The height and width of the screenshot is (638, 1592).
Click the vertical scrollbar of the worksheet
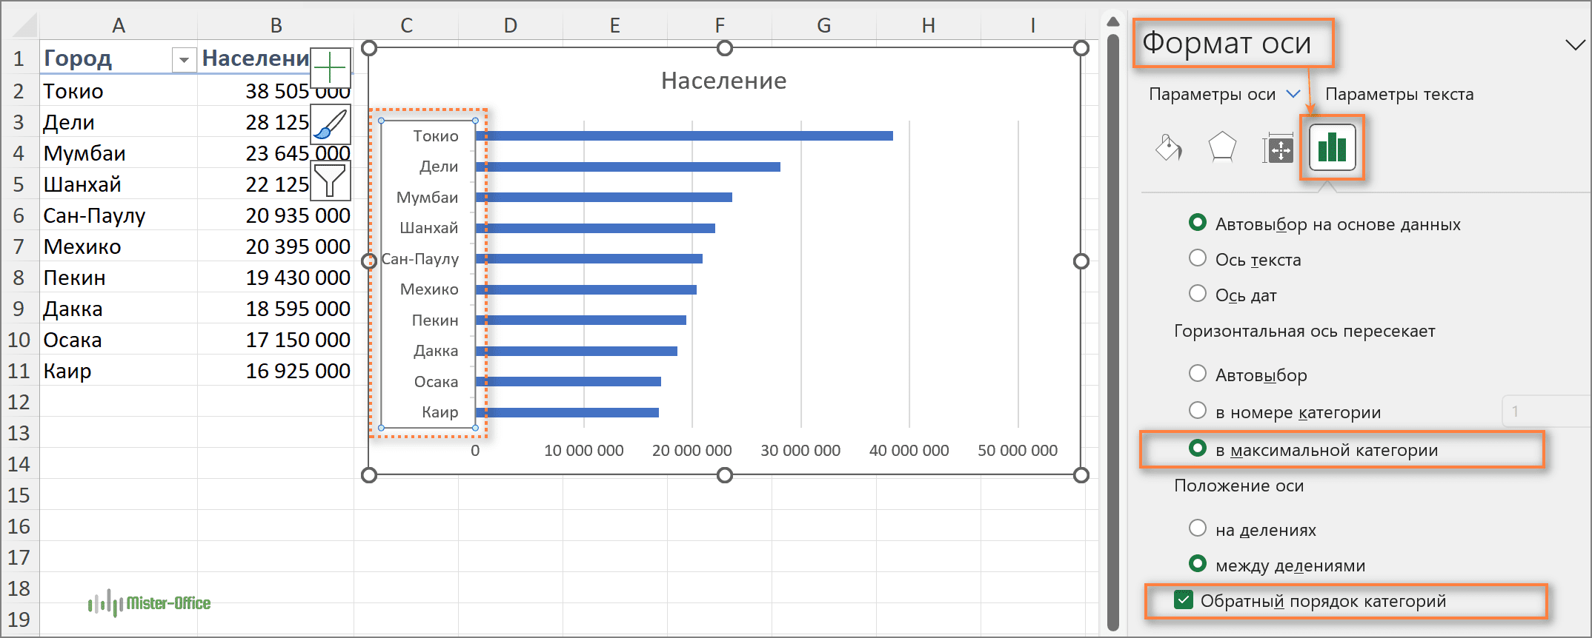pyautogui.click(x=1112, y=333)
